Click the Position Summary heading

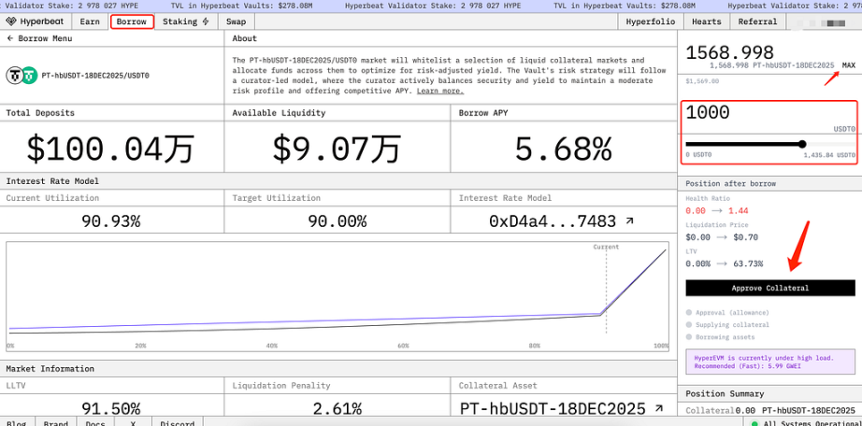[x=725, y=393]
